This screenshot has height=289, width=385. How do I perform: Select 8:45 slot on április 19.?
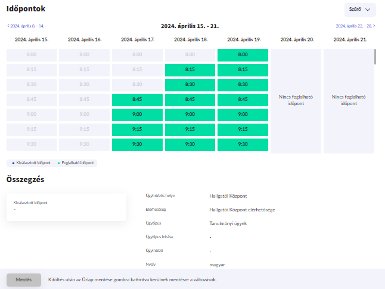coord(243,100)
